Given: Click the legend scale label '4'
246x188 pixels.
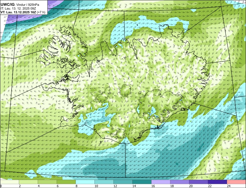Looking at the screenshot, I should 38,186.
